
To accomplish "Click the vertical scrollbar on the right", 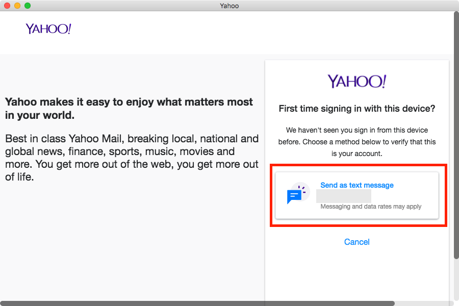I will click(x=456, y=135).
